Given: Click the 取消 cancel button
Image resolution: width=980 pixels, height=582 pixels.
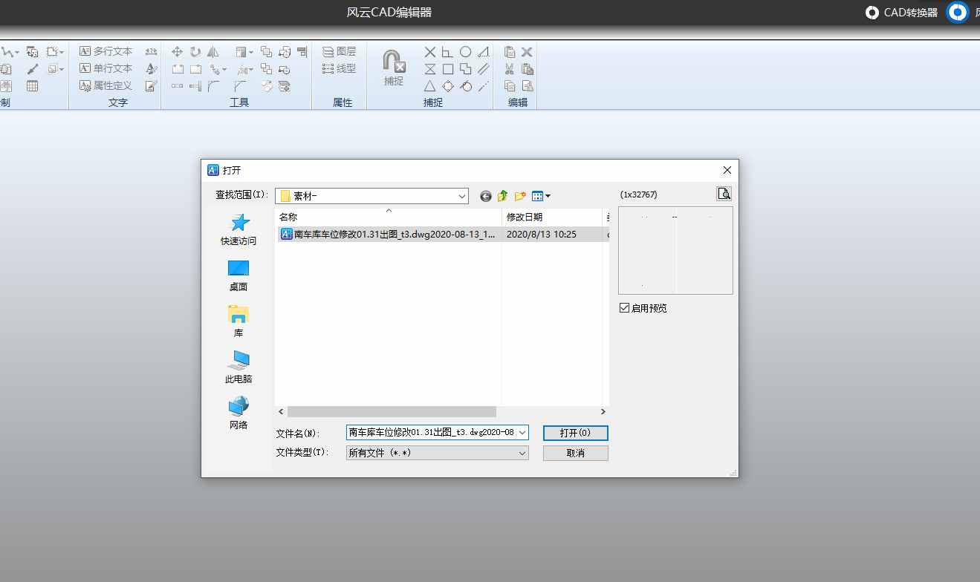Looking at the screenshot, I should click(575, 452).
